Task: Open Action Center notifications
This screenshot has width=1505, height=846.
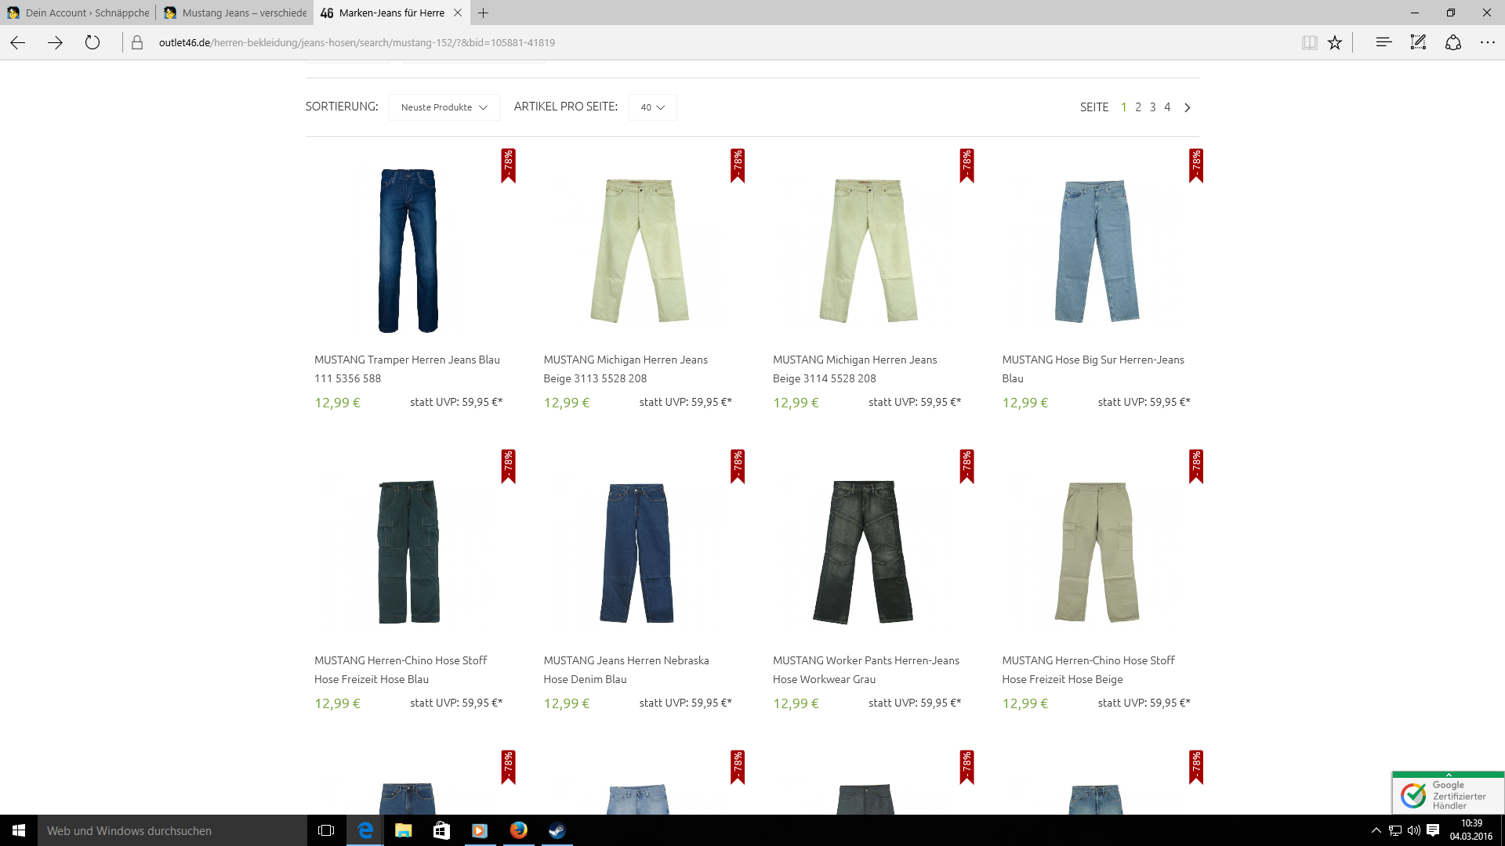Action: [x=1433, y=830]
